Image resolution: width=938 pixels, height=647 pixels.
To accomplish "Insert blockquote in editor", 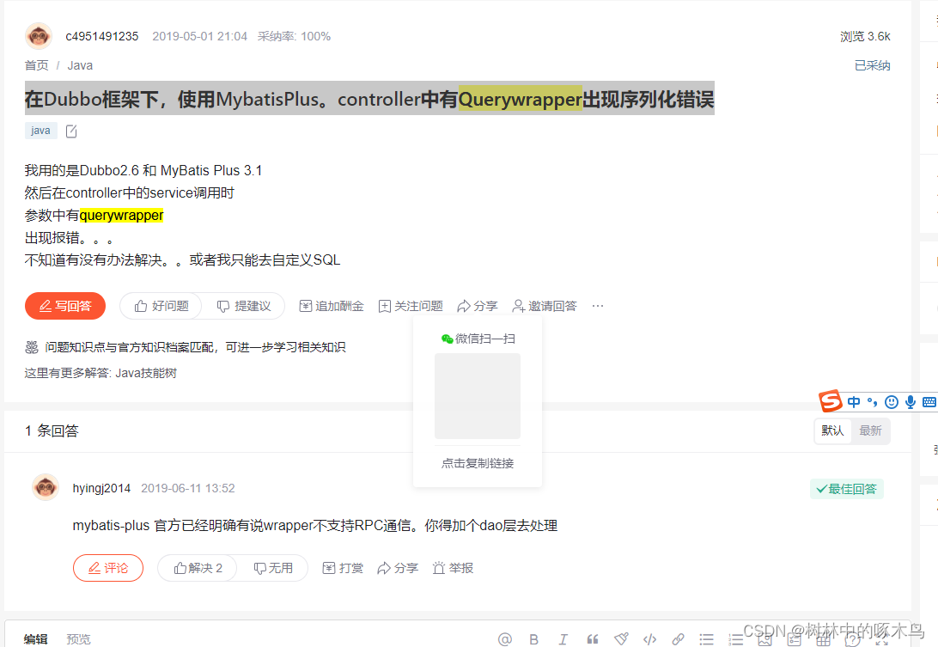I will (592, 639).
